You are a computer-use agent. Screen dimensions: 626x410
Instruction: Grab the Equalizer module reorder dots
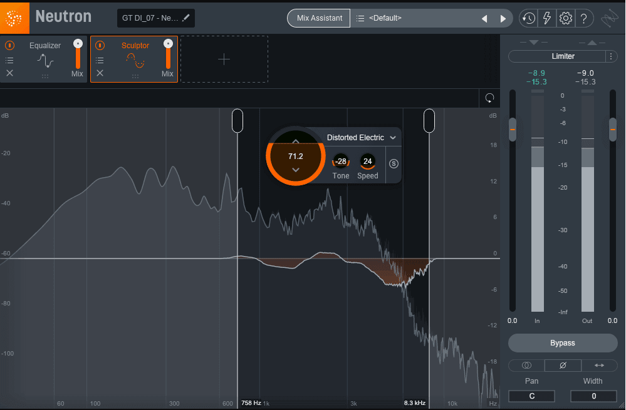[45, 76]
